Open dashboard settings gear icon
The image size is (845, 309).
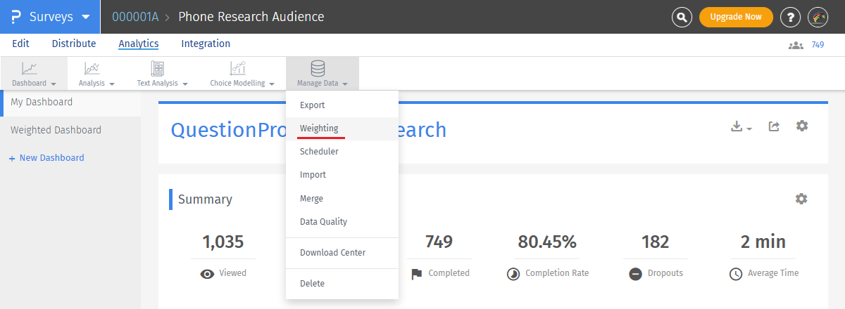tap(802, 126)
